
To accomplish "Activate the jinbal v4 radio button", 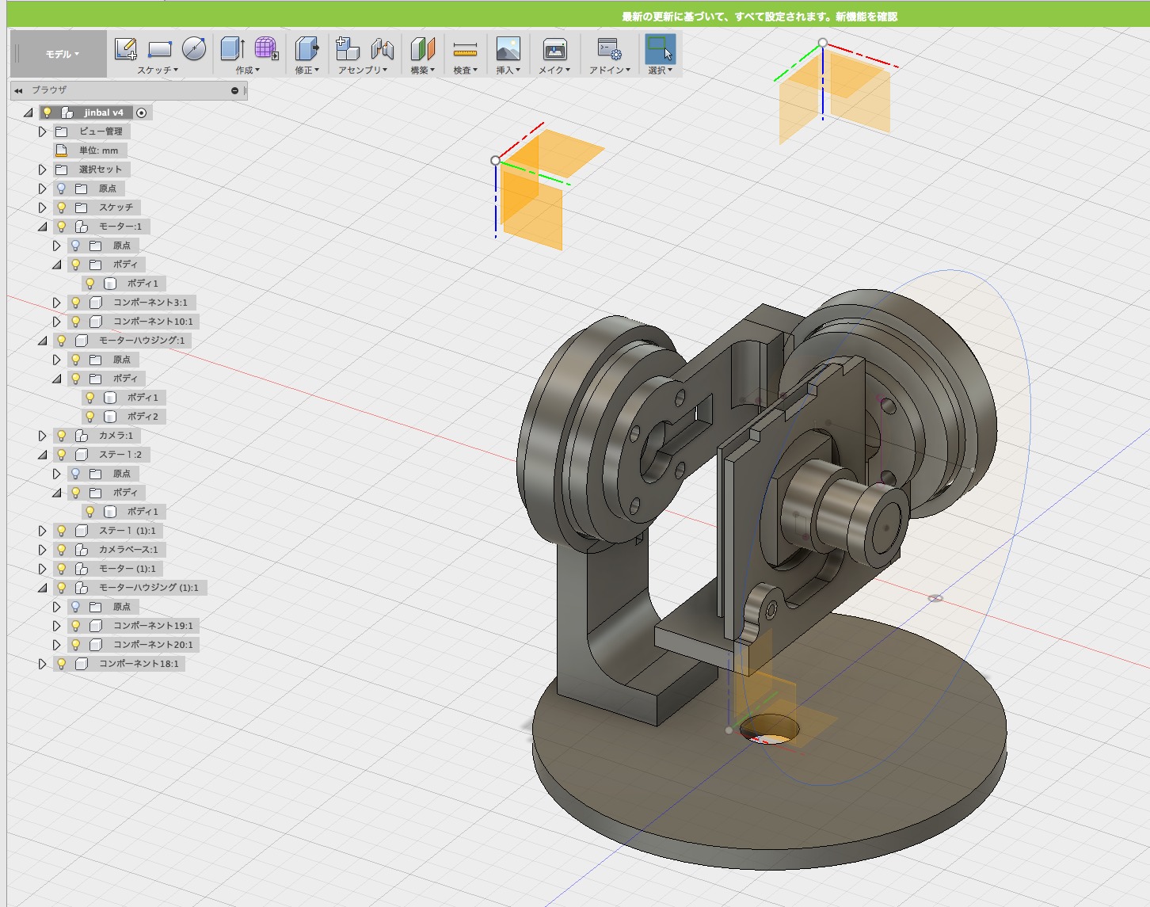I will point(141,112).
